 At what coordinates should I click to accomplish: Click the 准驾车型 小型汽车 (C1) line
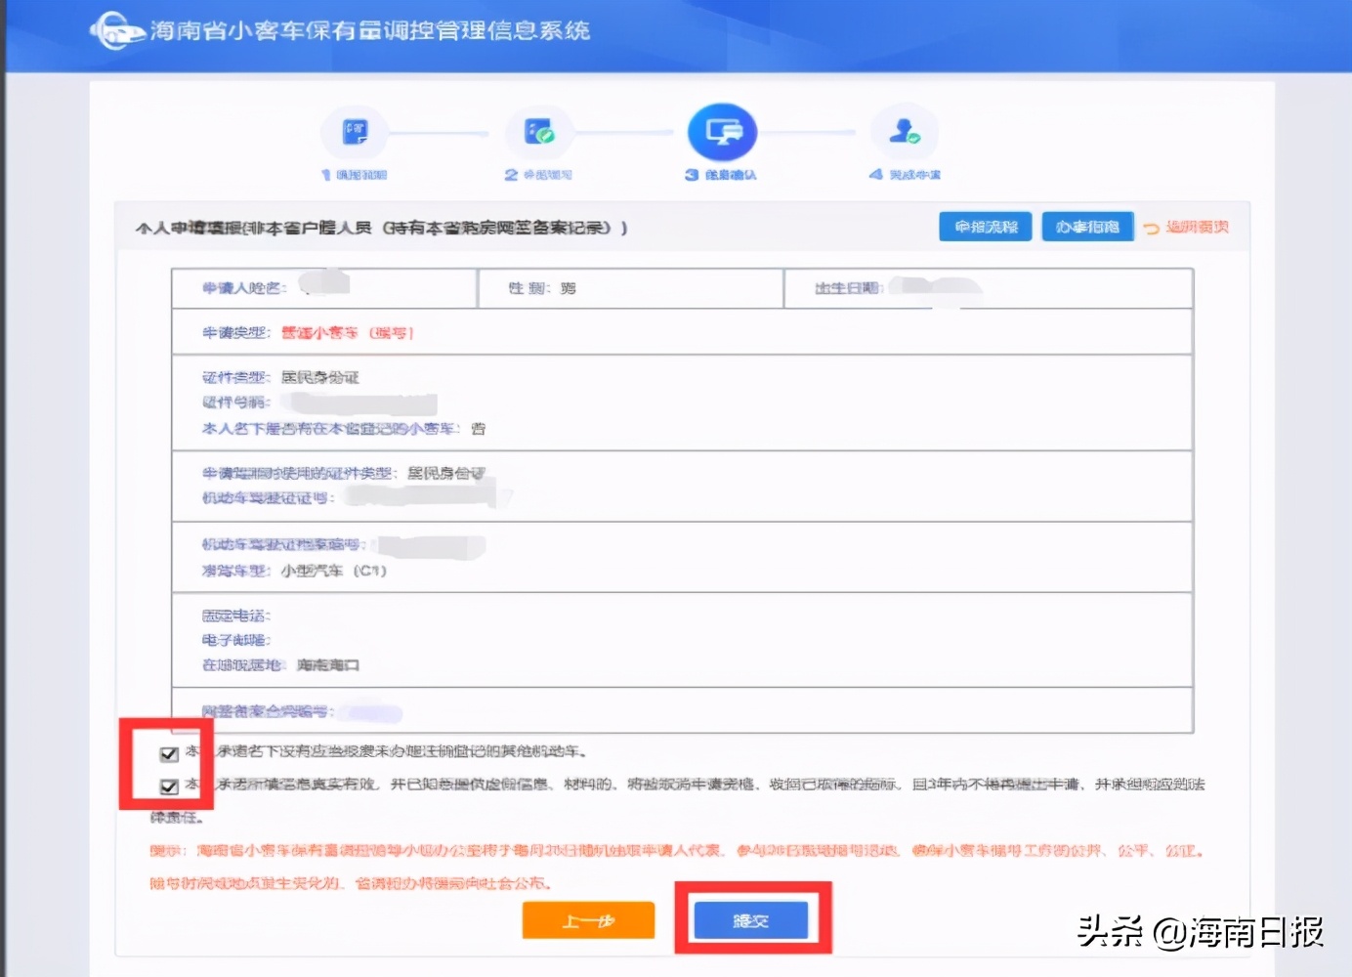[x=295, y=571]
